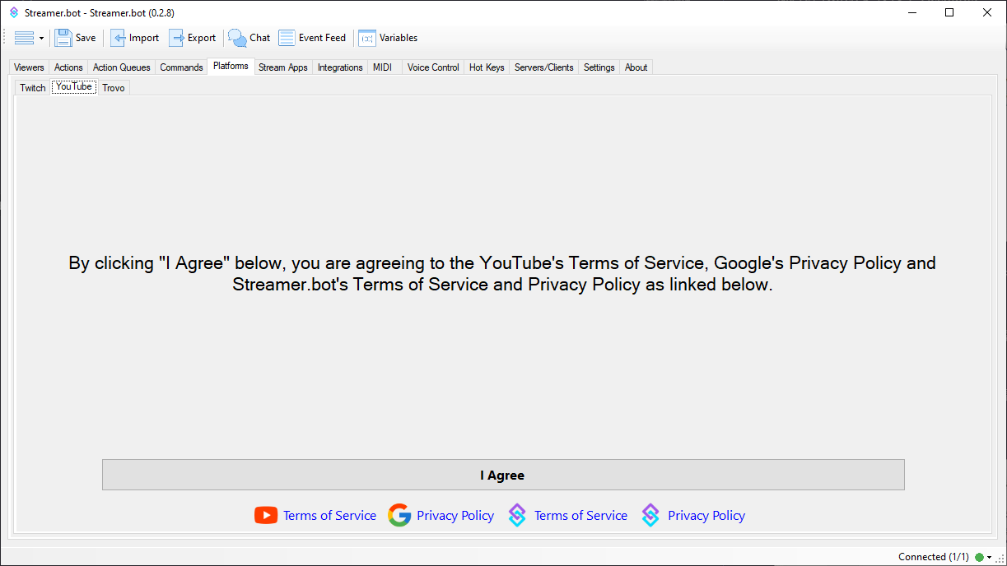The image size is (1007, 566).
Task: Go to the Voice Control tab
Action: pos(433,67)
